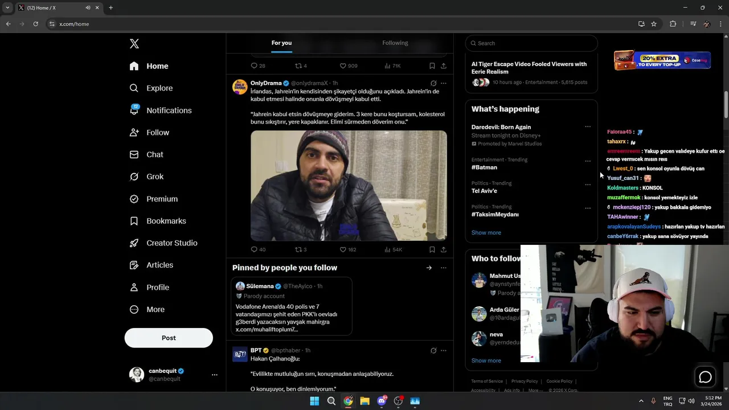Click Show more under Who to follow
729x410 pixels.
pos(486,360)
